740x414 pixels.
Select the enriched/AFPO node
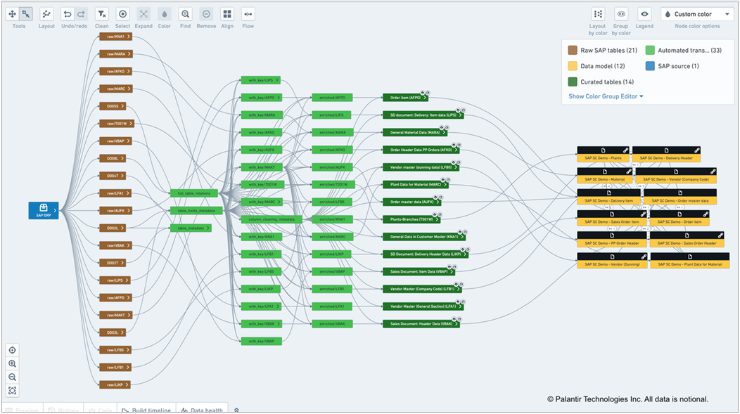(x=332, y=98)
